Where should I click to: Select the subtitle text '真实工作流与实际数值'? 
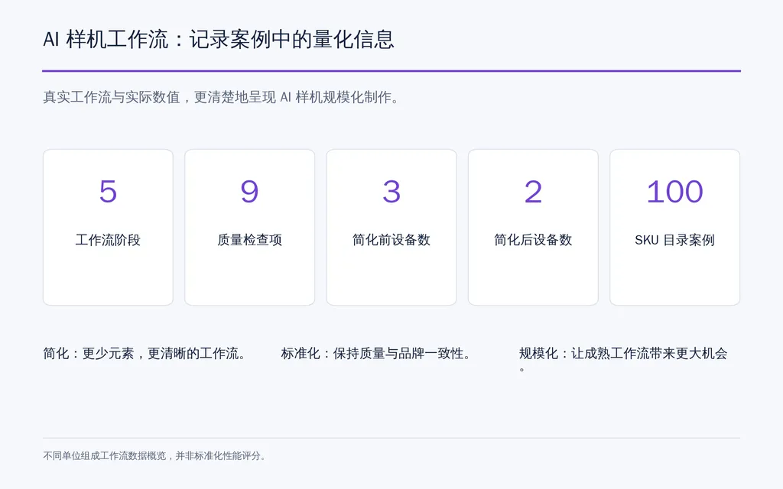112,97
